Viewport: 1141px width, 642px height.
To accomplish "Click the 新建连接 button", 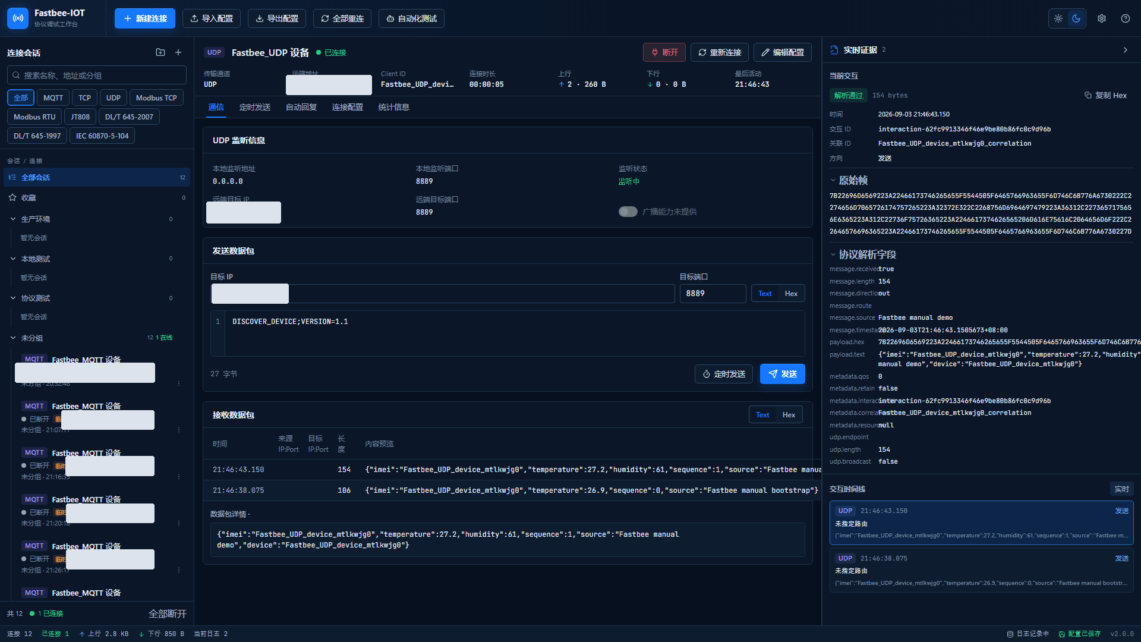I will 145,18.
